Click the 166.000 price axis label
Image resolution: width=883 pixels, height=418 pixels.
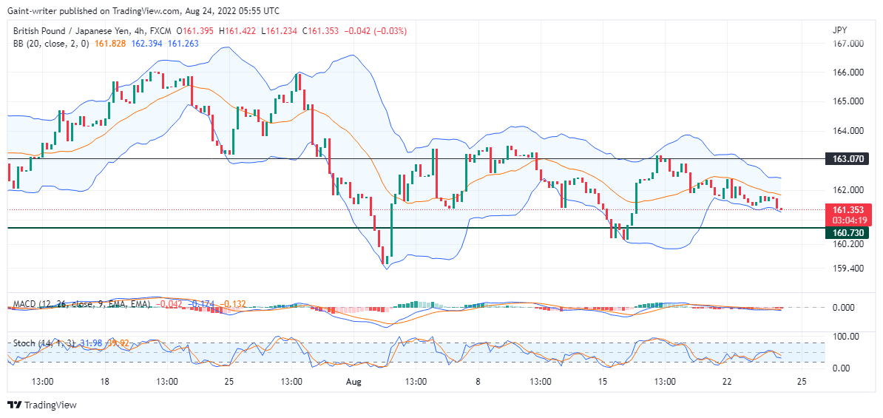coord(848,73)
